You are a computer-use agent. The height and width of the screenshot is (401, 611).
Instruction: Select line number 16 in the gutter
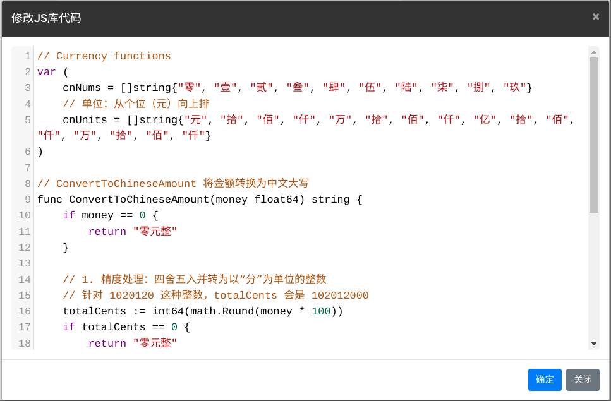25,311
